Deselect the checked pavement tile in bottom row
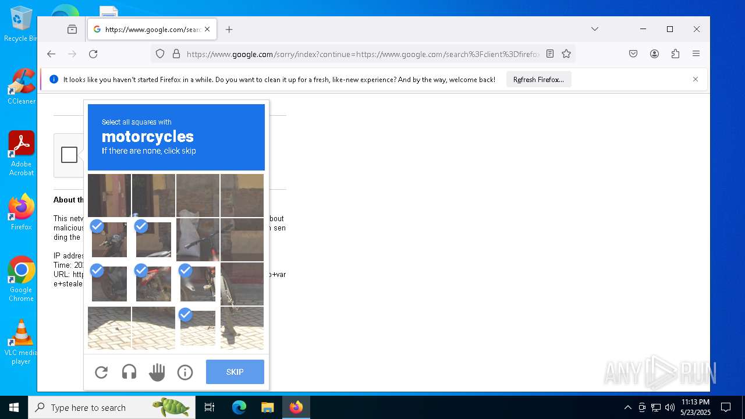This screenshot has height=419, width=745. coord(198,328)
